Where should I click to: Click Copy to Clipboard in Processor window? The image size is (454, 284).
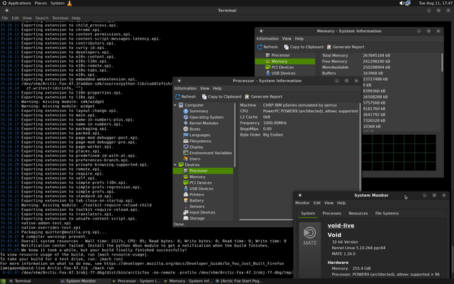coord(221,97)
